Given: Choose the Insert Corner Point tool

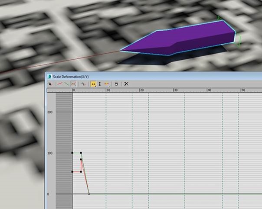Looking at the screenshot, I should point(107,84).
